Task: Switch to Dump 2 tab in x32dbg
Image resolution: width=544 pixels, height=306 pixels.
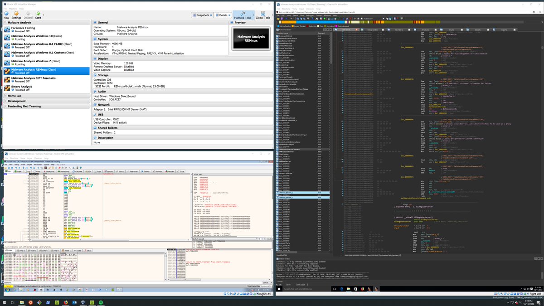Action: tap(21, 250)
